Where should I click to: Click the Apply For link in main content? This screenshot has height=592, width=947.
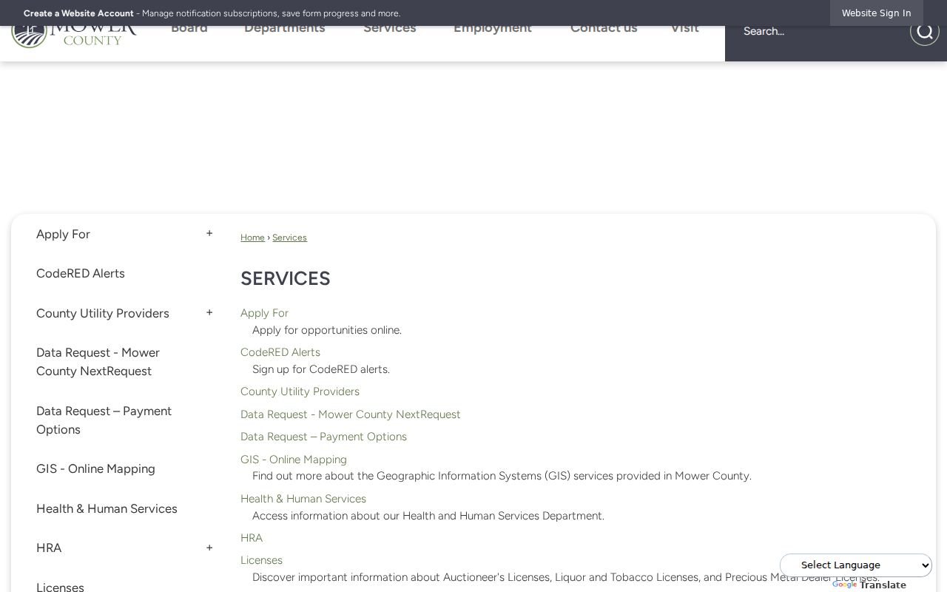(264, 313)
